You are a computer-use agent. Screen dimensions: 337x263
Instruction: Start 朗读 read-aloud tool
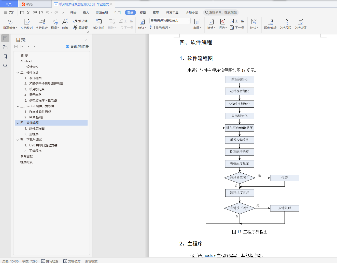[x=65, y=24]
